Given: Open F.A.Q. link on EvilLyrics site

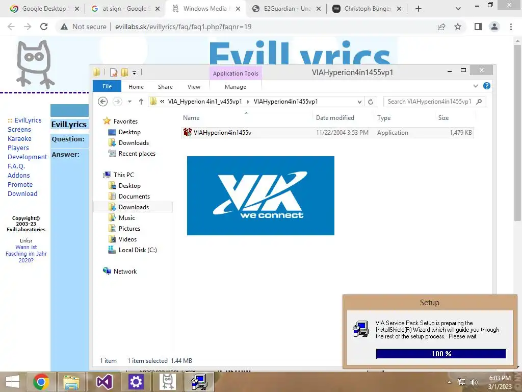Looking at the screenshot, I should [x=16, y=166].
